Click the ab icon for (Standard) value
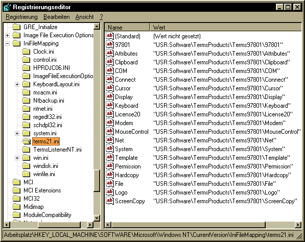This screenshot has height=242, width=305. pos(110,36)
